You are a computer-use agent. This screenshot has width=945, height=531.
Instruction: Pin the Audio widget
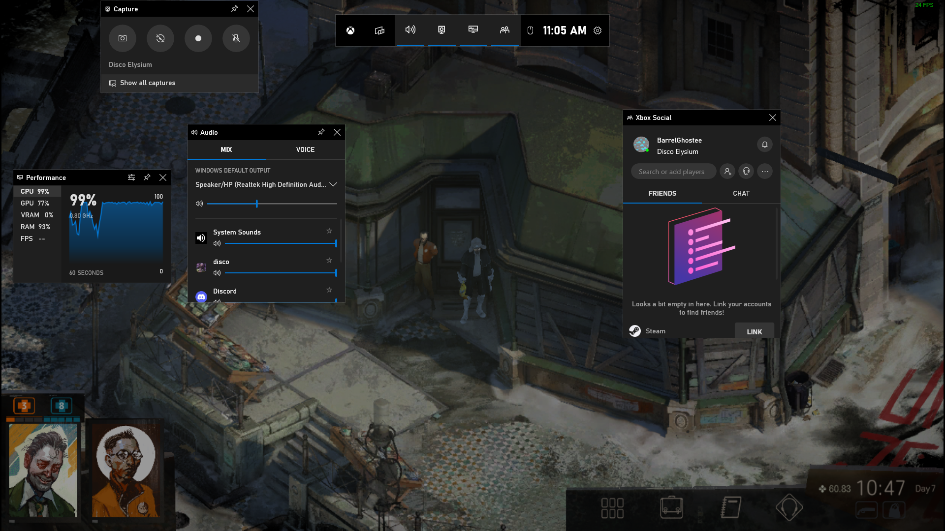pyautogui.click(x=321, y=132)
